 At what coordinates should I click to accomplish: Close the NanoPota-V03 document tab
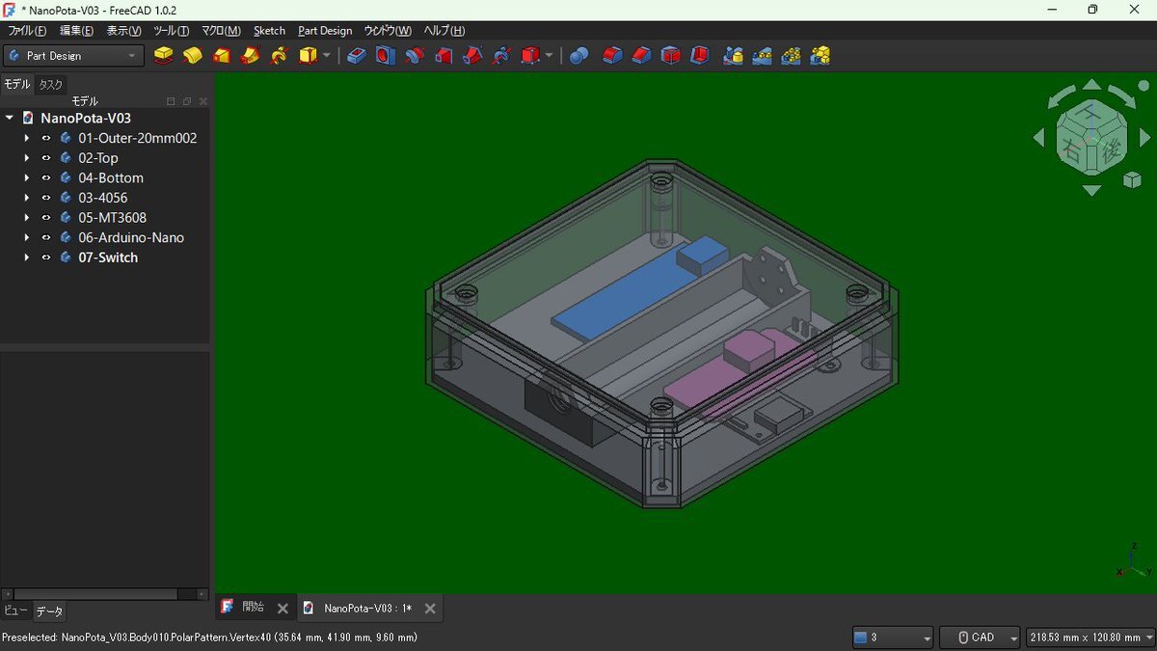click(x=430, y=609)
